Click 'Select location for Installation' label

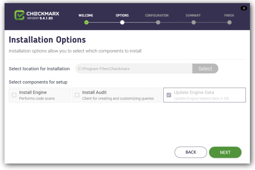[39, 69]
